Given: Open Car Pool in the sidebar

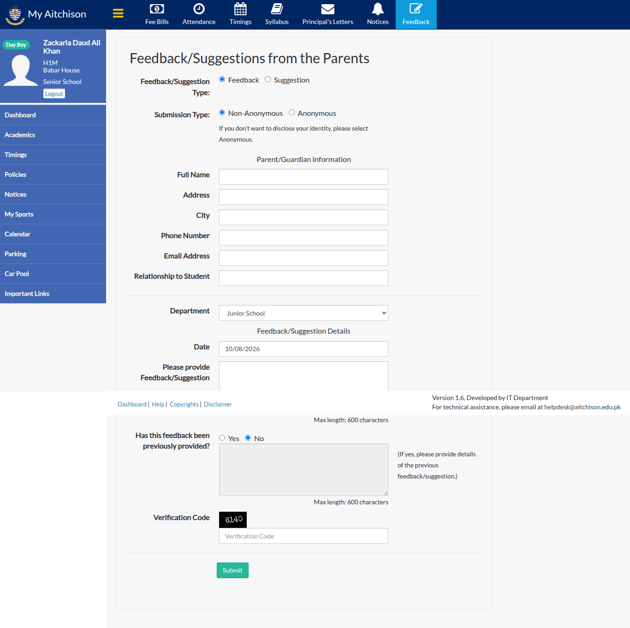Looking at the screenshot, I should coord(53,274).
